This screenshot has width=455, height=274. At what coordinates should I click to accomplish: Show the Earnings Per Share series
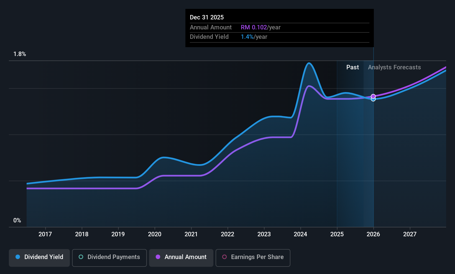(253, 258)
